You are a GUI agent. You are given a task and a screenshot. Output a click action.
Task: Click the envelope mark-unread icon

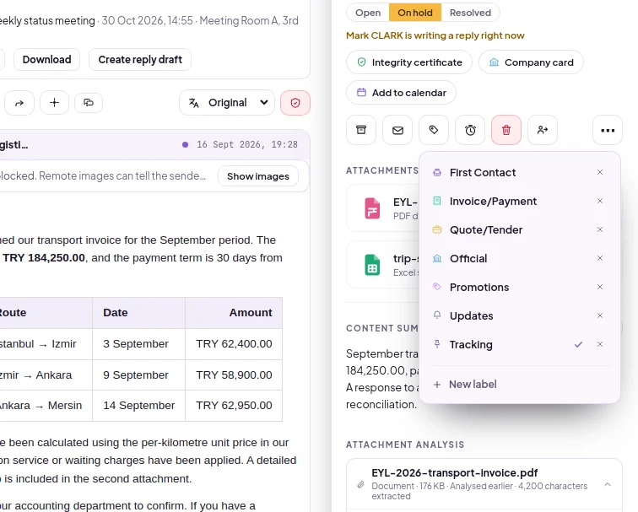click(x=397, y=130)
